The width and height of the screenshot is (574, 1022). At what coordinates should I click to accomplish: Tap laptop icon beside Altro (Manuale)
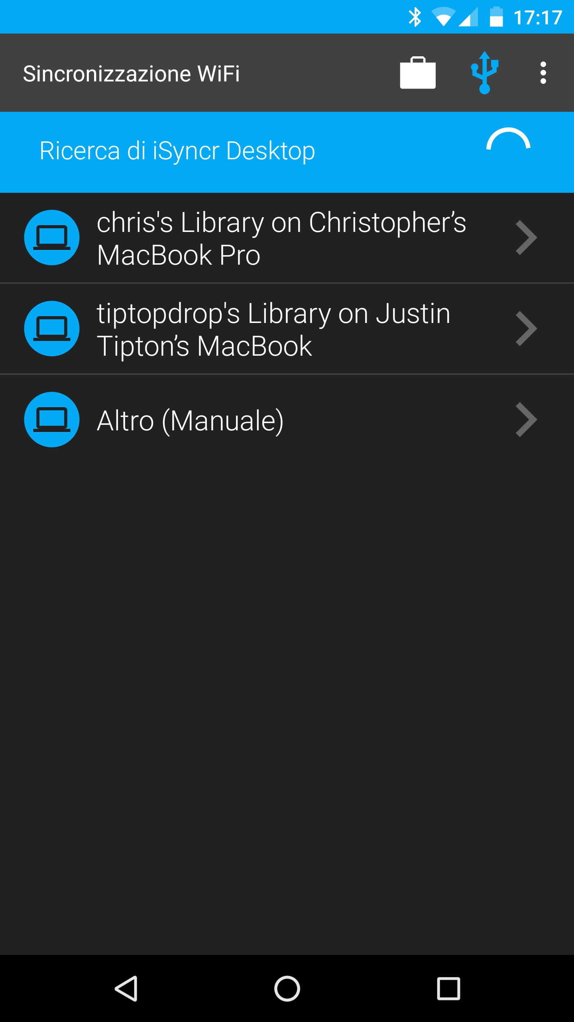[x=52, y=420]
